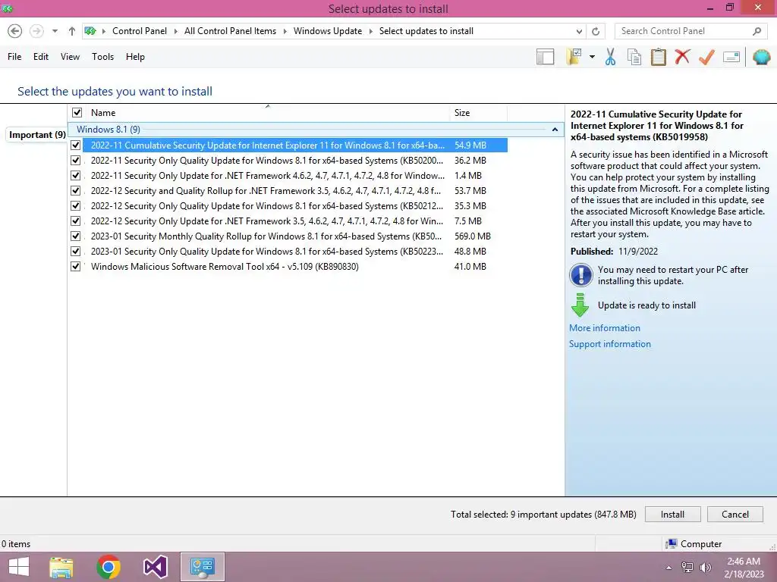Show hidden tray icons arrow

(669, 568)
